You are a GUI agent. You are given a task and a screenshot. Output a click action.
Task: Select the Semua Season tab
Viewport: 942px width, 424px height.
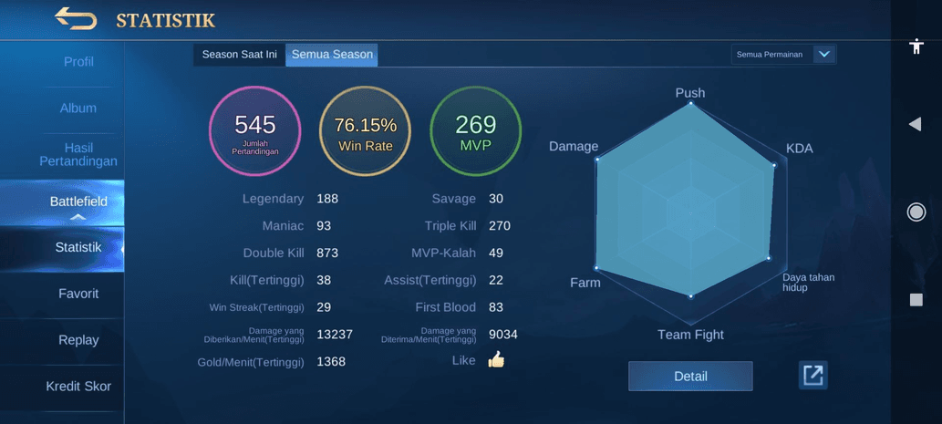(332, 55)
